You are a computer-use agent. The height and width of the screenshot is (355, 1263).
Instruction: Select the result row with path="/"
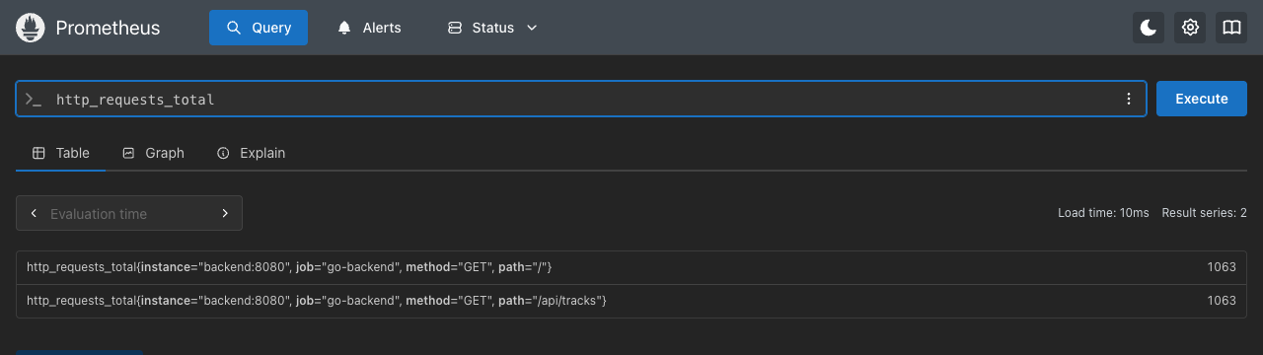(631, 267)
